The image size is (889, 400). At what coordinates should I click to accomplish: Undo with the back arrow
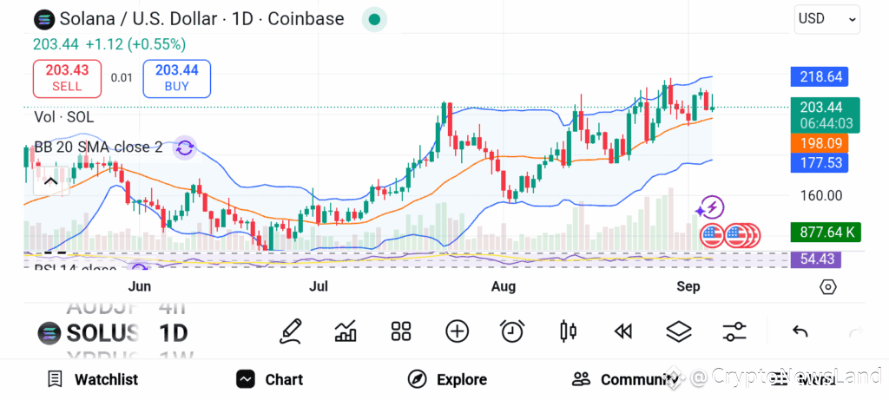click(x=800, y=331)
